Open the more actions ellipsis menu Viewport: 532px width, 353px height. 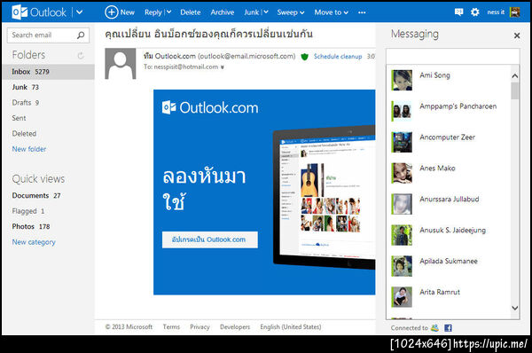pos(362,12)
